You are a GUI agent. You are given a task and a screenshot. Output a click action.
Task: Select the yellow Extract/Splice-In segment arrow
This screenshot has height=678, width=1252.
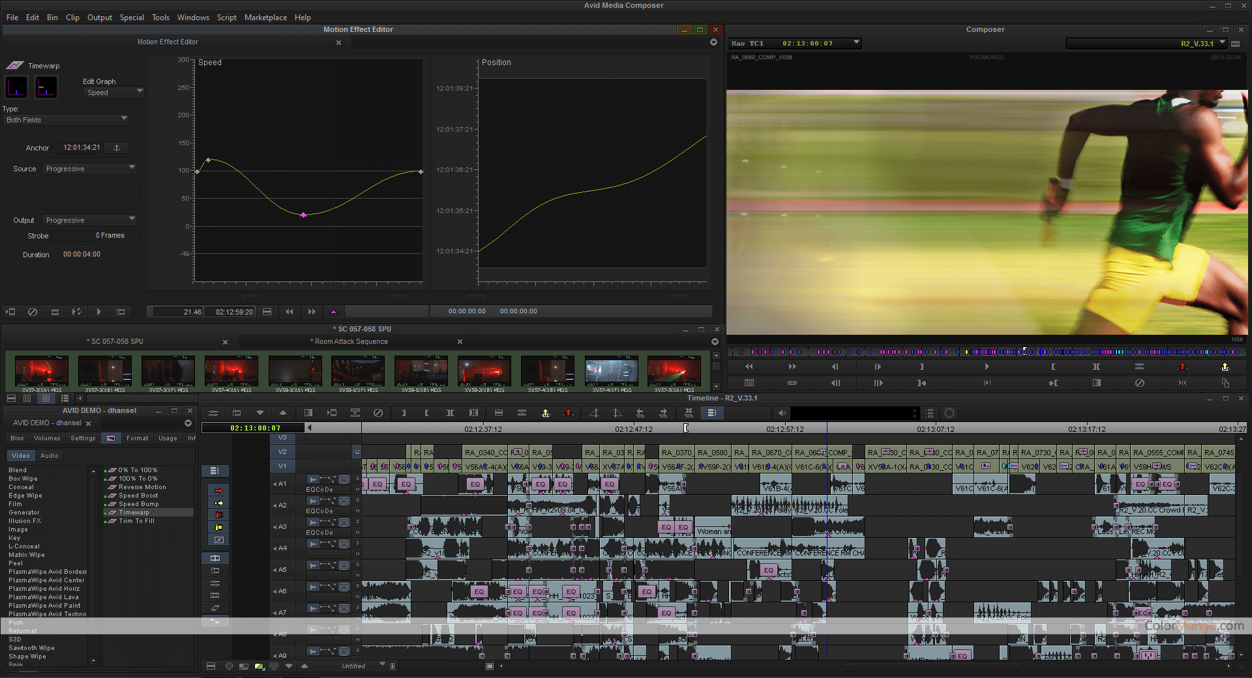(218, 503)
